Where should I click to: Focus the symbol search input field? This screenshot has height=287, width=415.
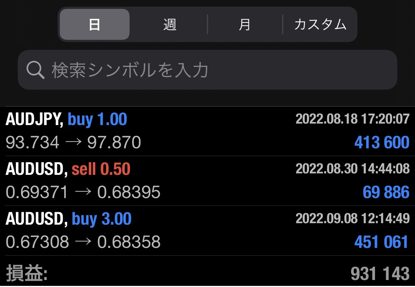point(222,70)
